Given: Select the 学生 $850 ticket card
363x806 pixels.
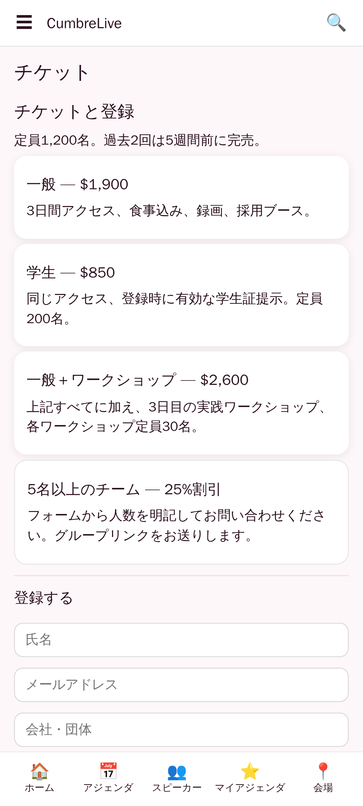Looking at the screenshot, I should coord(181,295).
